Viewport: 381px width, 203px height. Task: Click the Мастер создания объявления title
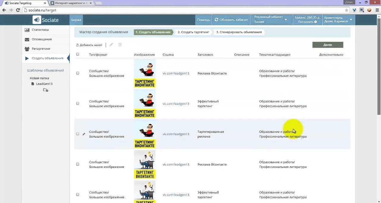104,32
